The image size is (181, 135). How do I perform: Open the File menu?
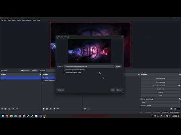tap(2, 20)
